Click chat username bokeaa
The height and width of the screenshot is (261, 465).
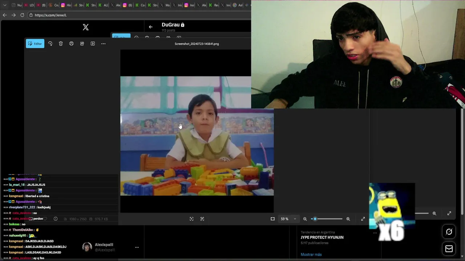tap(14, 224)
